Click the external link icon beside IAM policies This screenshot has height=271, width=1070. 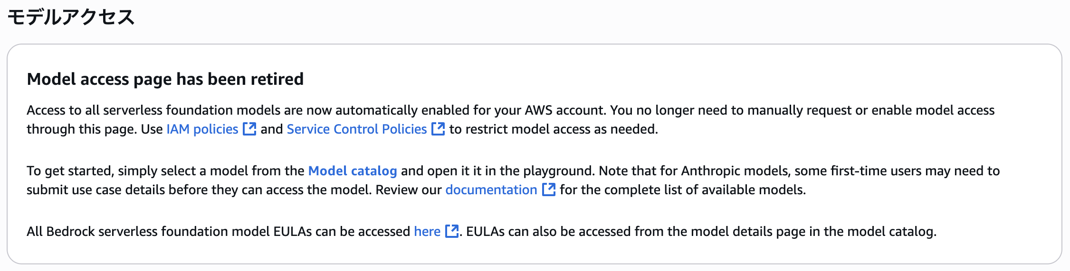coord(249,129)
